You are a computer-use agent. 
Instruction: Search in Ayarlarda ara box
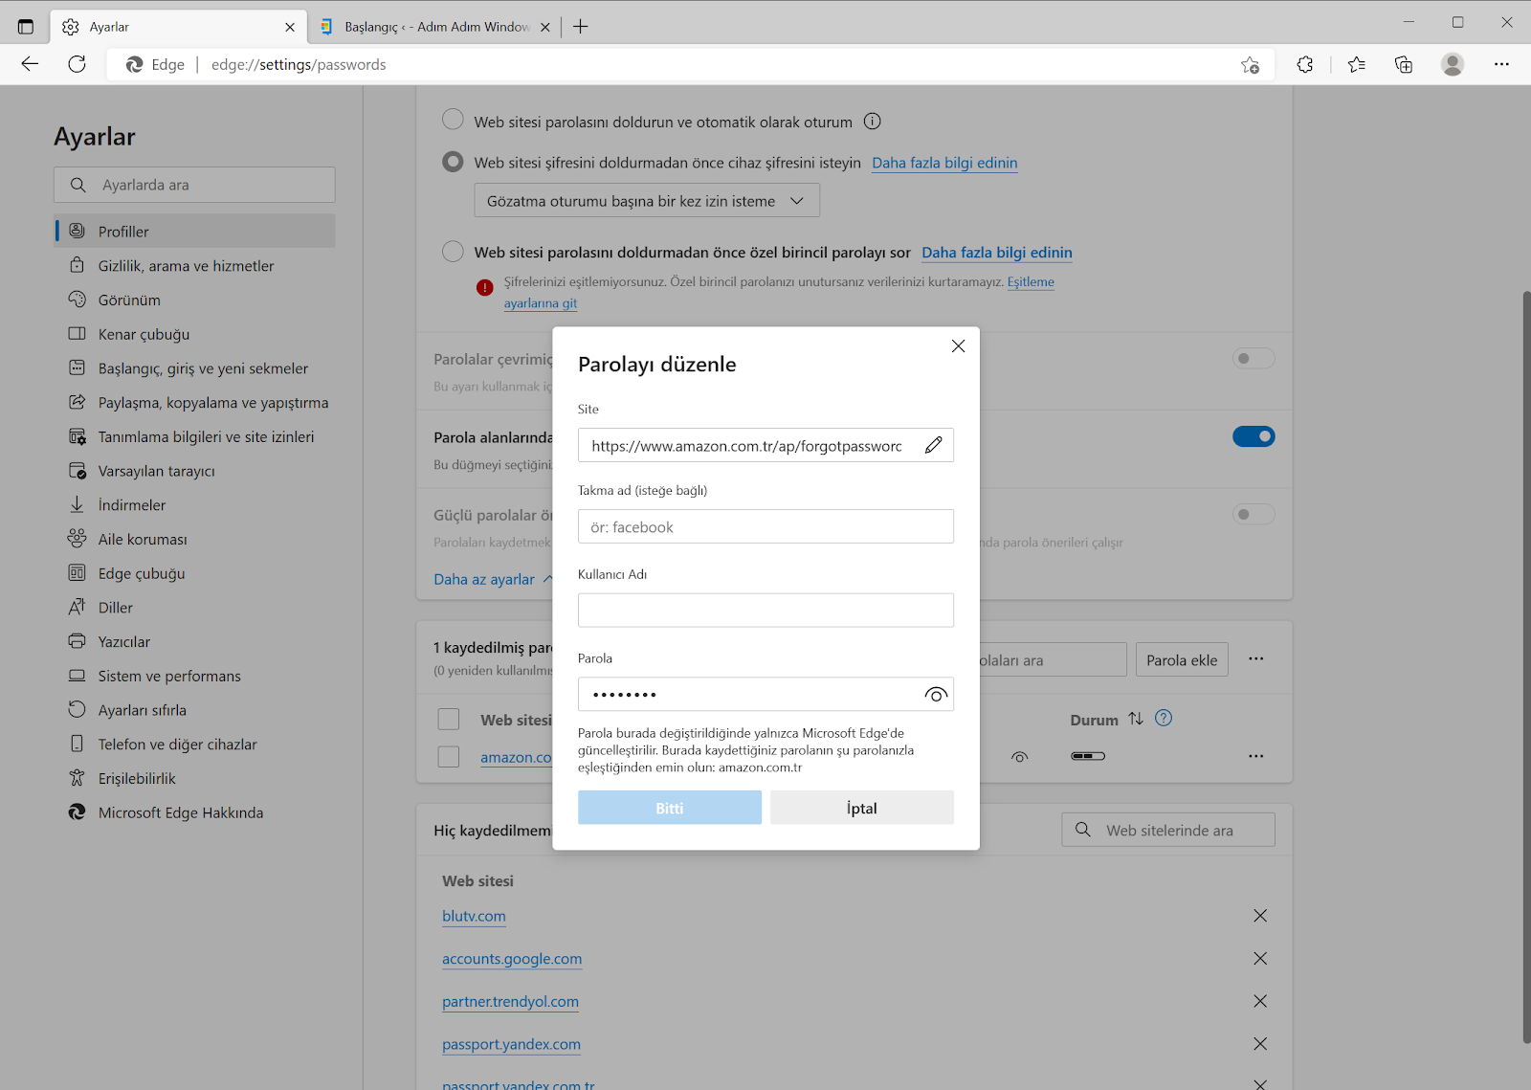point(194,185)
